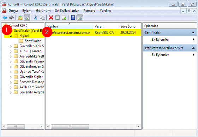Click the MMC icon beside the Dosya menu
The width and height of the screenshot is (198, 137).
coord(4,11)
